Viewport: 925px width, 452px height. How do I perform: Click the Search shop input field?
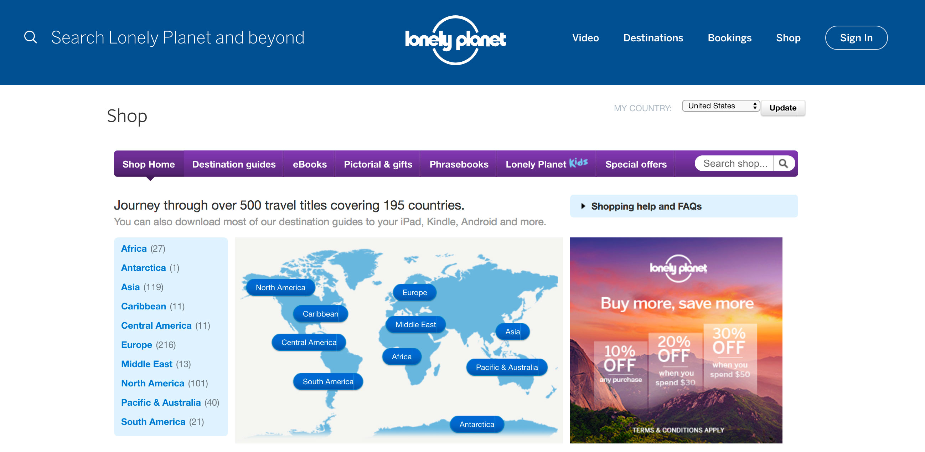(x=734, y=164)
